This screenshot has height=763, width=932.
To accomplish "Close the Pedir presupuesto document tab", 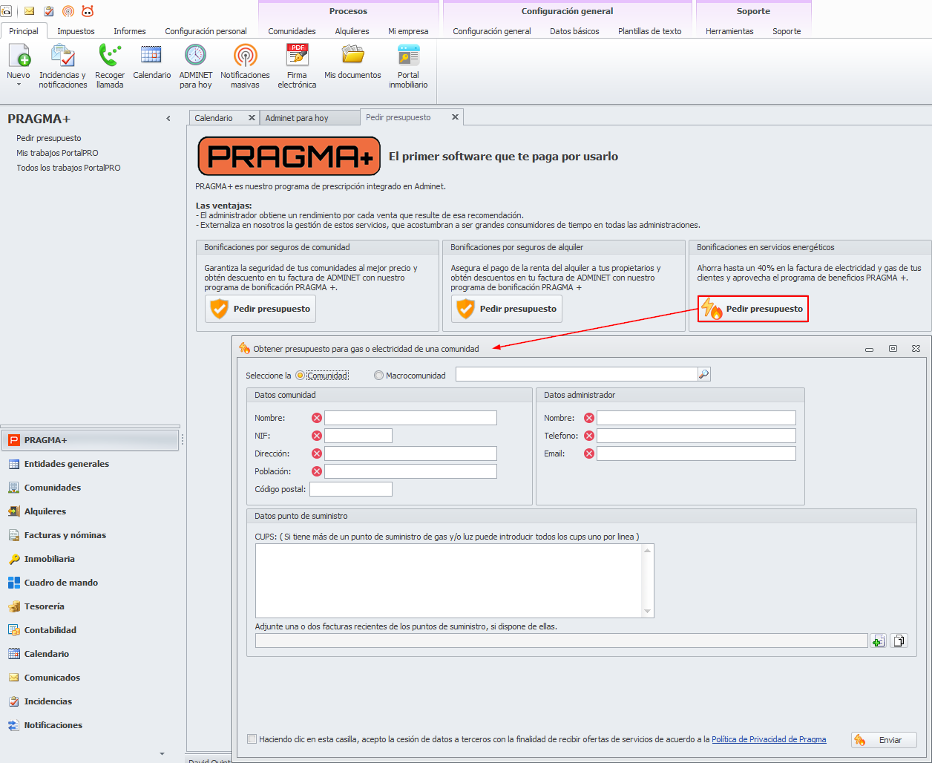I will point(455,117).
